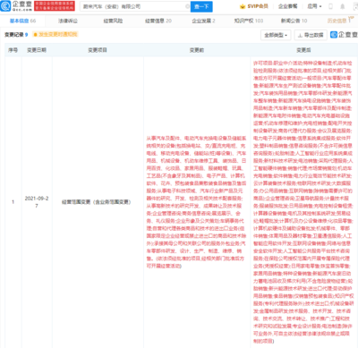
Task: Open the notification bell icon
Action: point(343,6)
